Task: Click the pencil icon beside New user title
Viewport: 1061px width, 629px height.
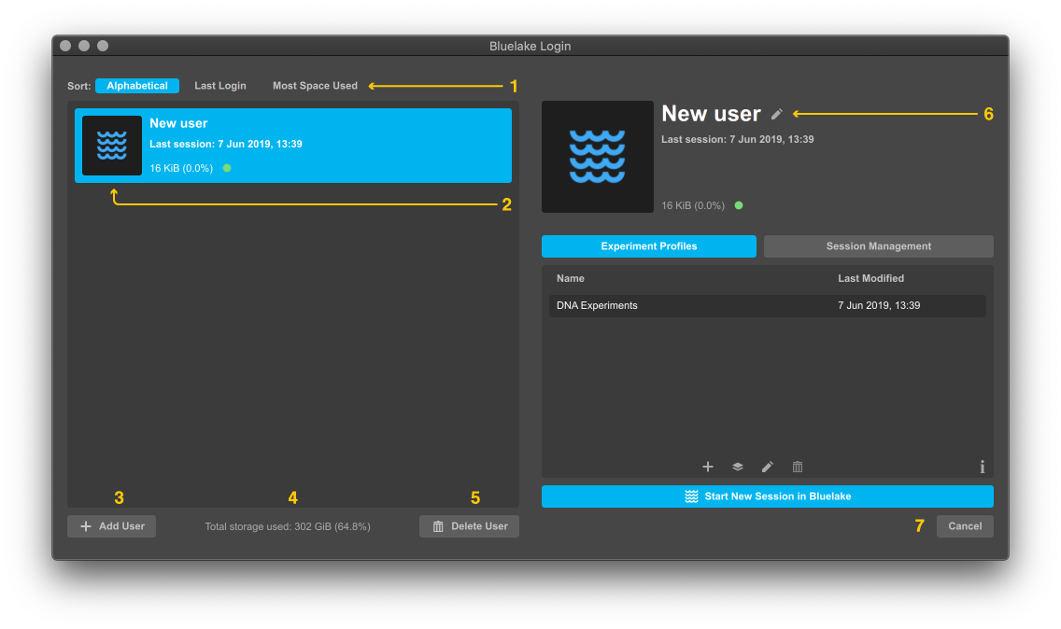Action: point(777,114)
